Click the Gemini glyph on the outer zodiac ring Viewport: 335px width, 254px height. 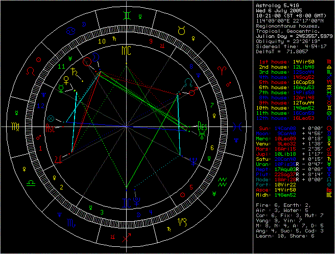(x=125, y=15)
